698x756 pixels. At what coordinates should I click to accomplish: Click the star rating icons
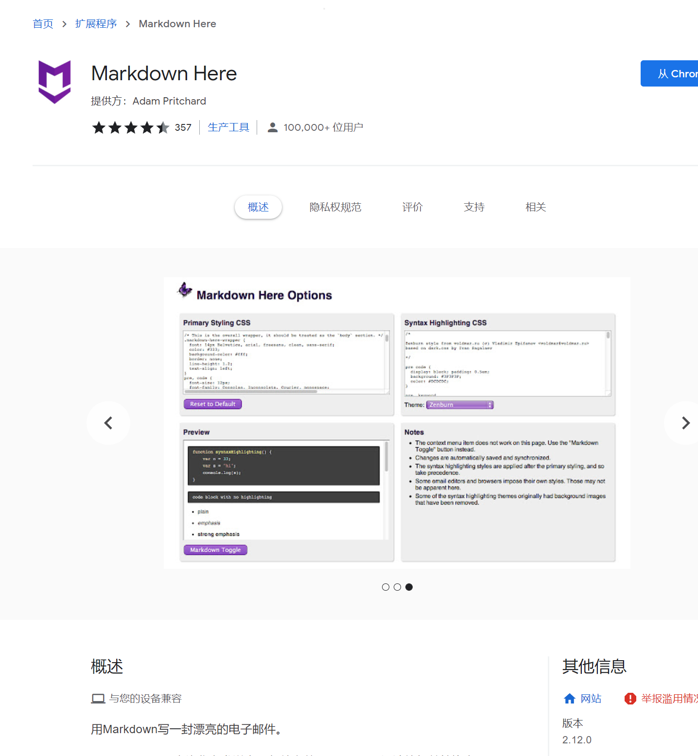(x=131, y=127)
